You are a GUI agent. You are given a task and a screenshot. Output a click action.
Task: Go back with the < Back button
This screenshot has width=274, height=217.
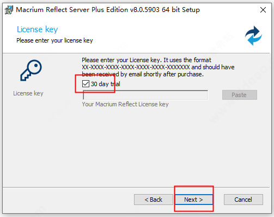click(154, 200)
